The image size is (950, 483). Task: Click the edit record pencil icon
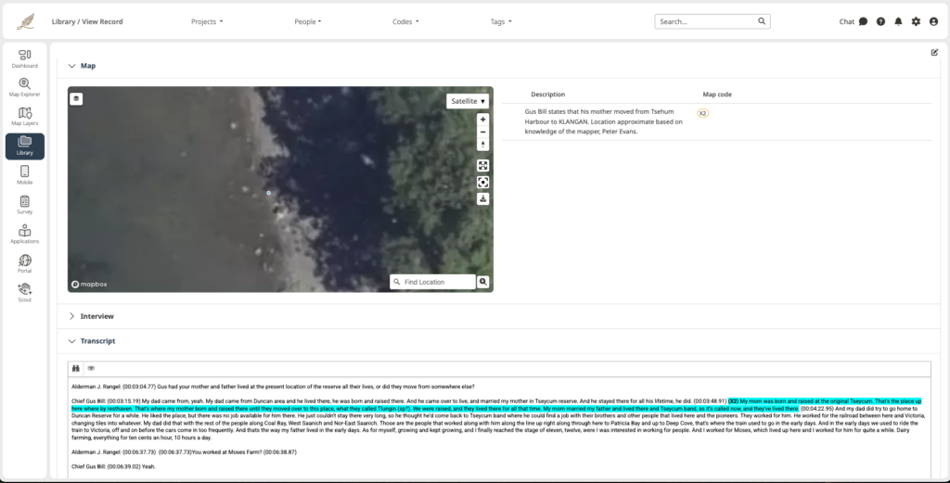[934, 53]
